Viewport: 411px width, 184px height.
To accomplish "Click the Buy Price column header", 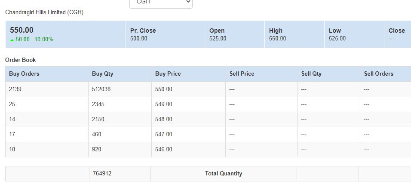I will point(168,74).
